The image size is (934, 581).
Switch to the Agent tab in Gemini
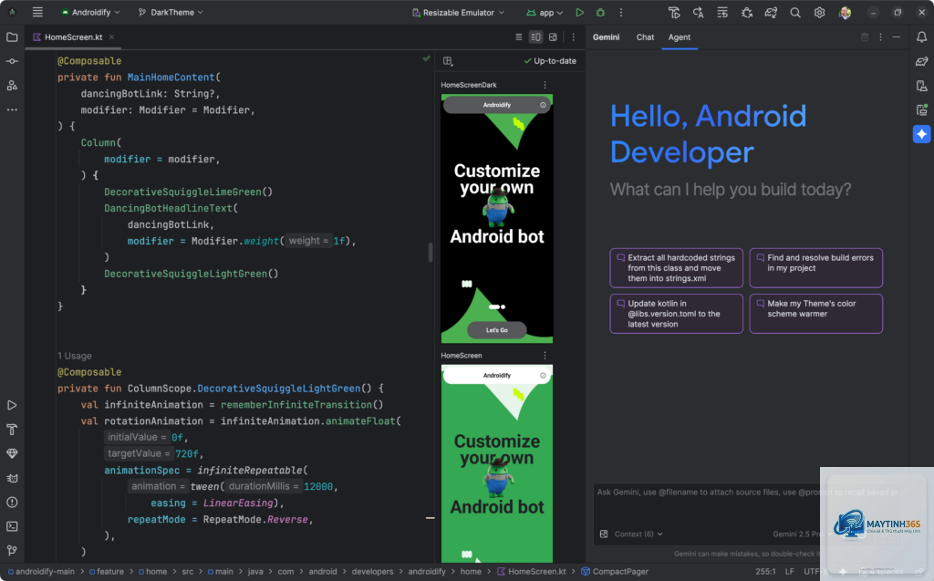pyautogui.click(x=679, y=37)
